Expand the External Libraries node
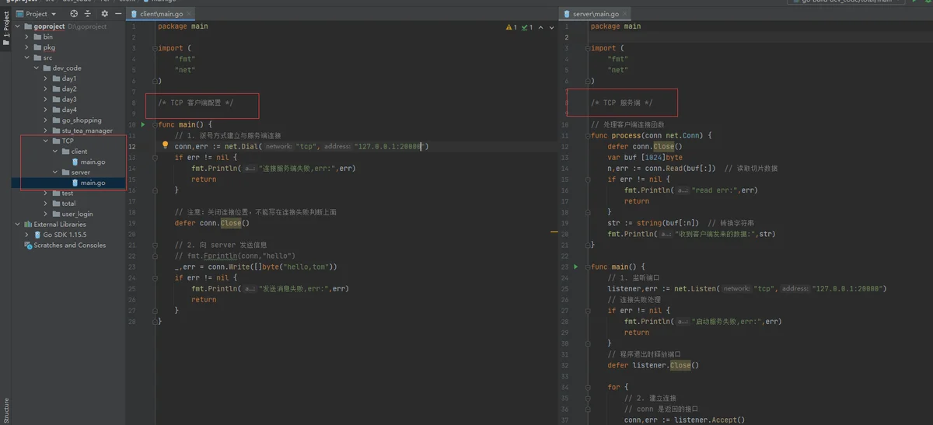This screenshot has width=933, height=425. click(x=18, y=224)
